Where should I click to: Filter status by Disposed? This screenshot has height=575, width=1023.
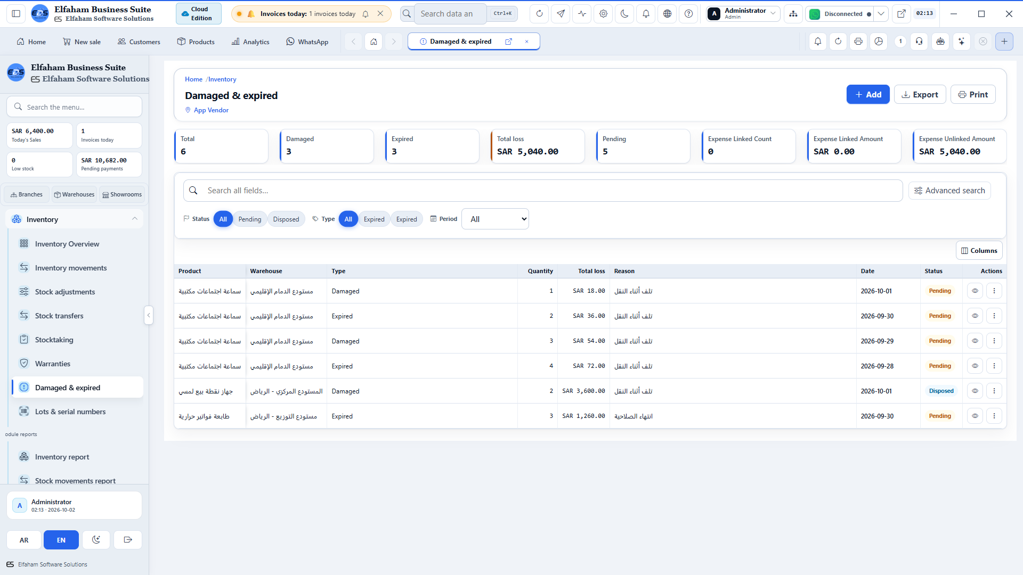(x=286, y=219)
